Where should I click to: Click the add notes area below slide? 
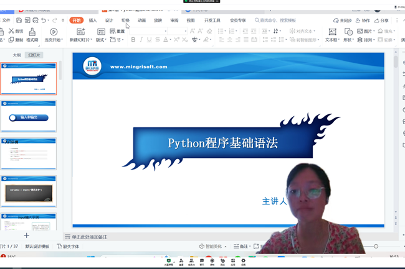pyautogui.click(x=89, y=237)
